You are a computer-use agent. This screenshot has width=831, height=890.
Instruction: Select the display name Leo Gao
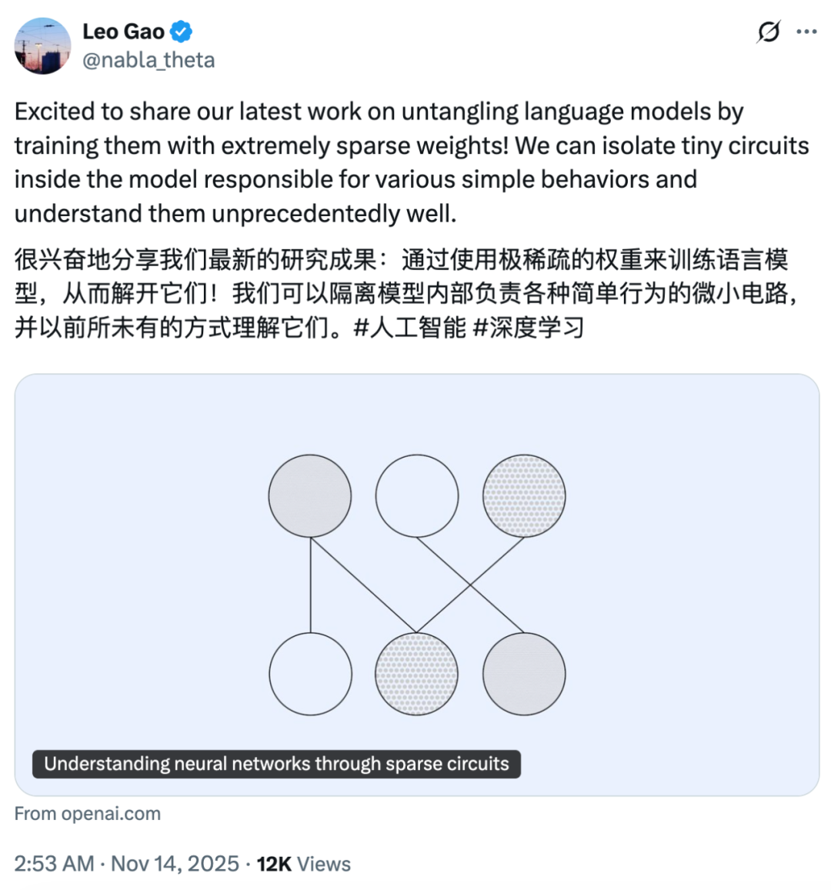(x=123, y=32)
